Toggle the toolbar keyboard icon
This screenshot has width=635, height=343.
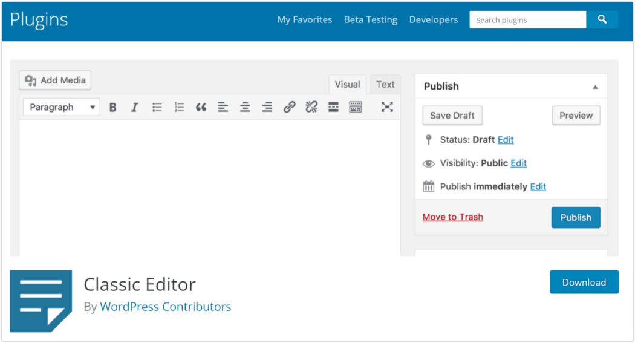coord(355,107)
